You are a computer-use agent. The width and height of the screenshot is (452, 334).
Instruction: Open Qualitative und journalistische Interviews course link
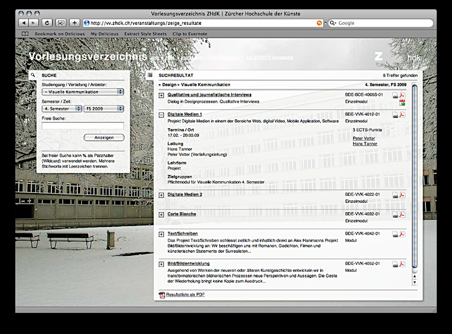coord(210,95)
